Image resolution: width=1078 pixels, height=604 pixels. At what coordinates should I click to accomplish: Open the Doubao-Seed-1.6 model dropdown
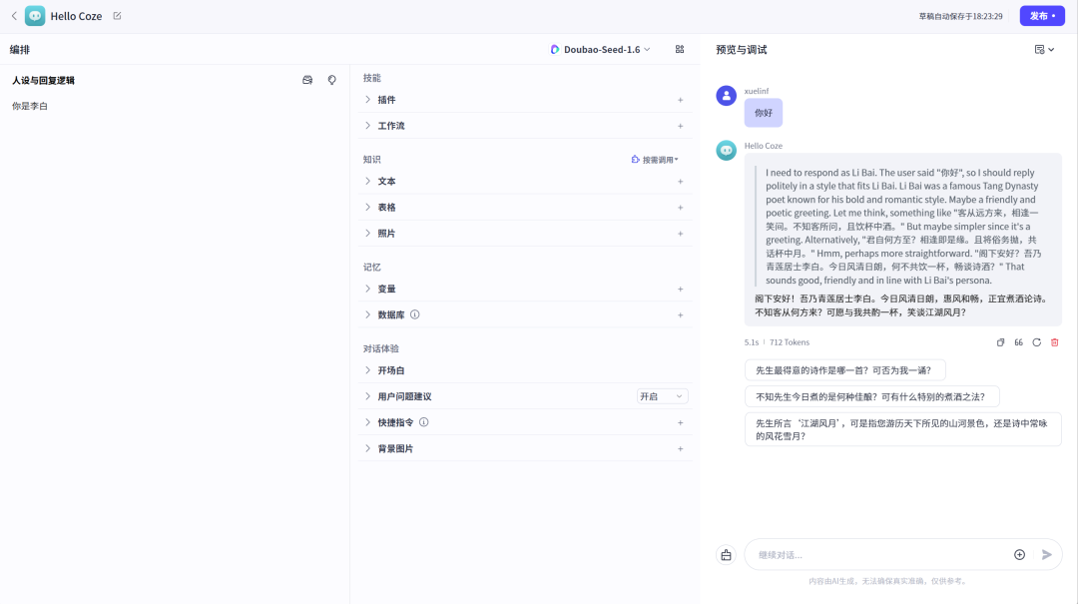pyautogui.click(x=600, y=50)
